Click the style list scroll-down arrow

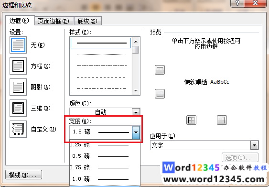(x=136, y=91)
